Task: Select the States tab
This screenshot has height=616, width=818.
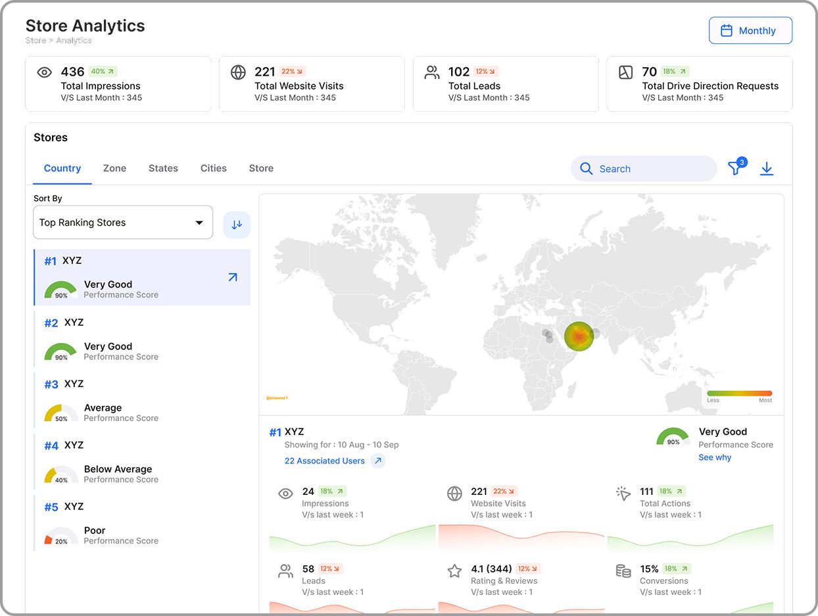Action: (163, 168)
